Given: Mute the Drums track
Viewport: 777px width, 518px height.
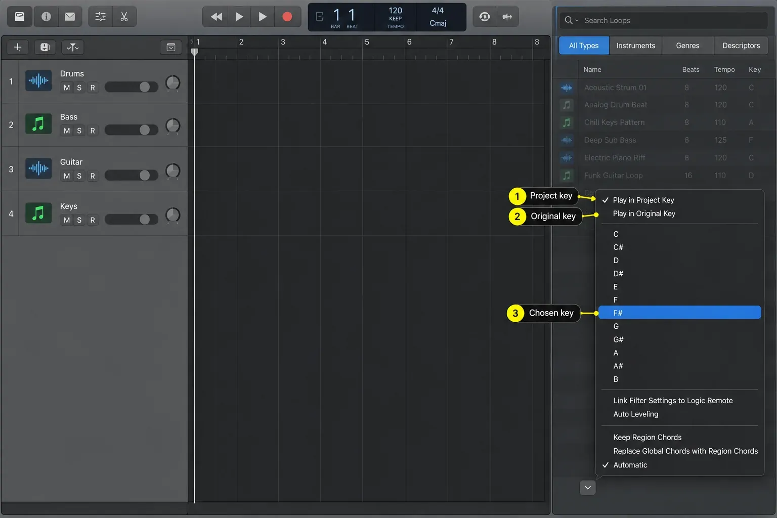Looking at the screenshot, I should (67, 88).
